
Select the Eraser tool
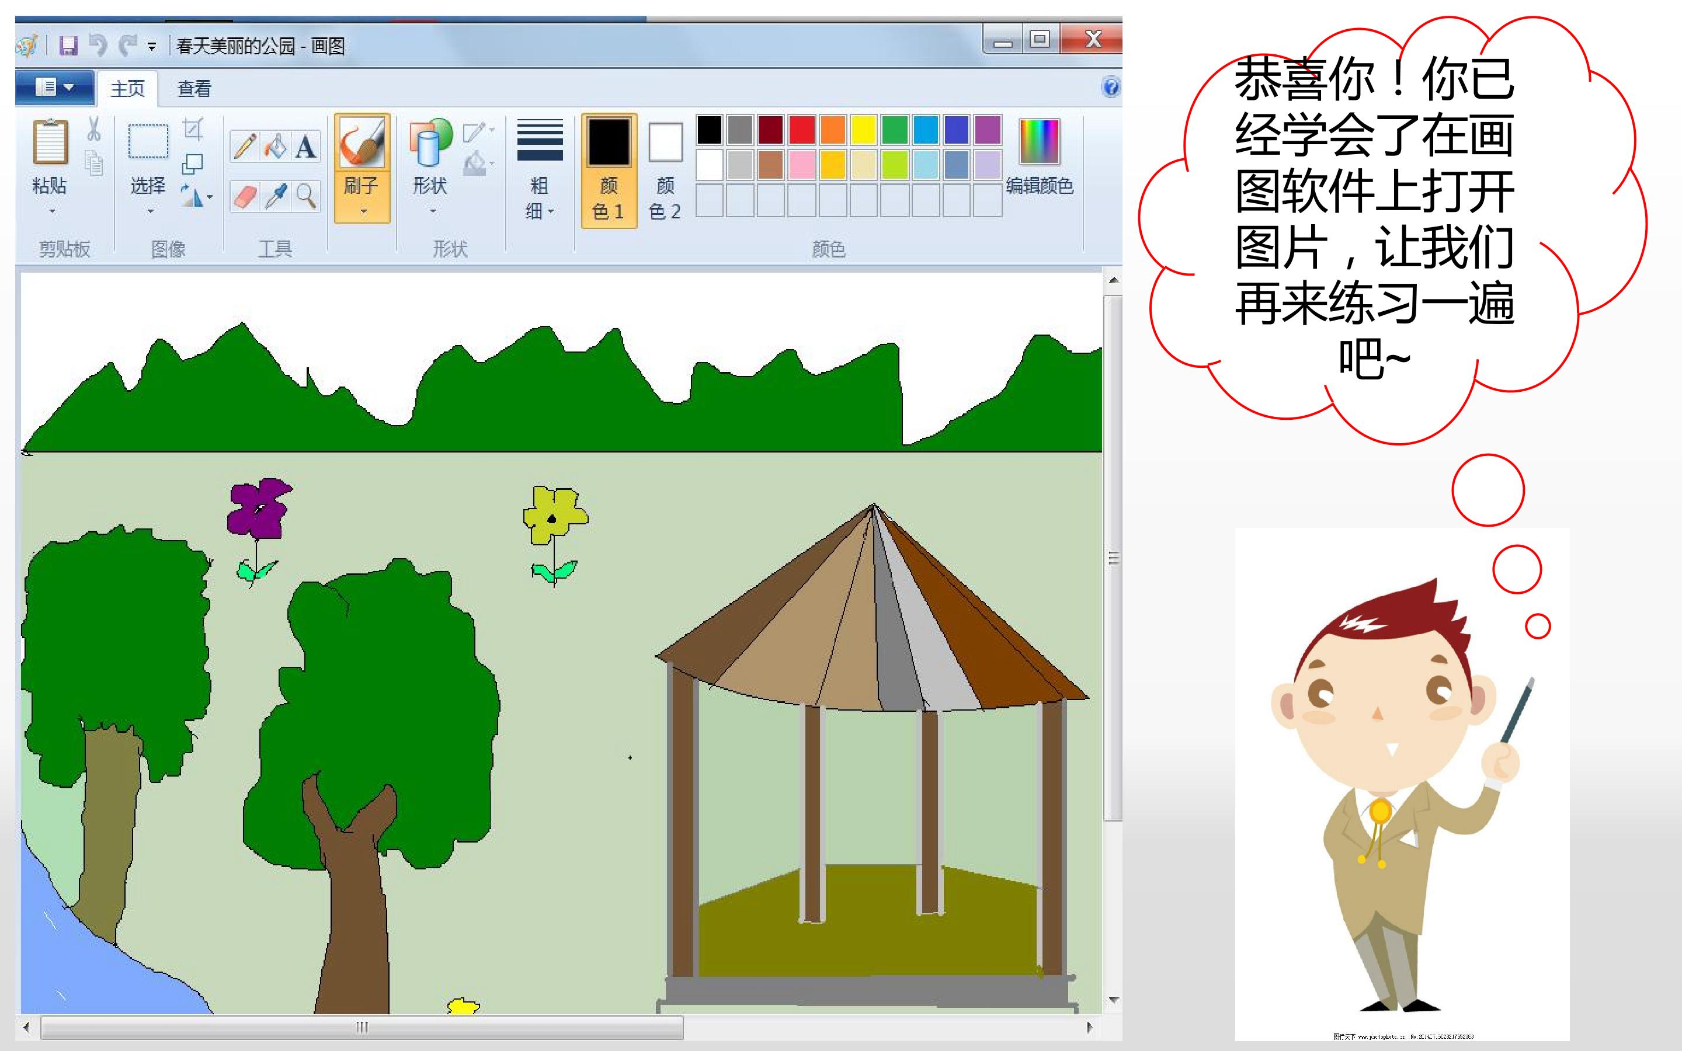tap(245, 196)
